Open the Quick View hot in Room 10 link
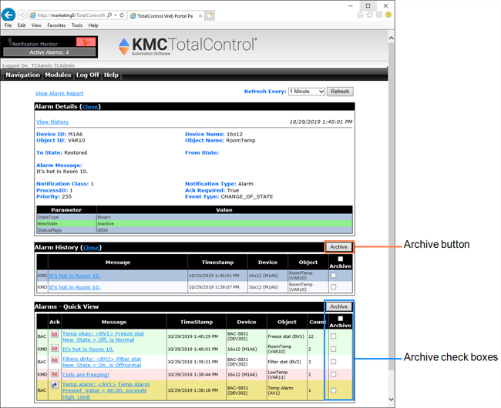The image size is (501, 408). click(x=88, y=349)
